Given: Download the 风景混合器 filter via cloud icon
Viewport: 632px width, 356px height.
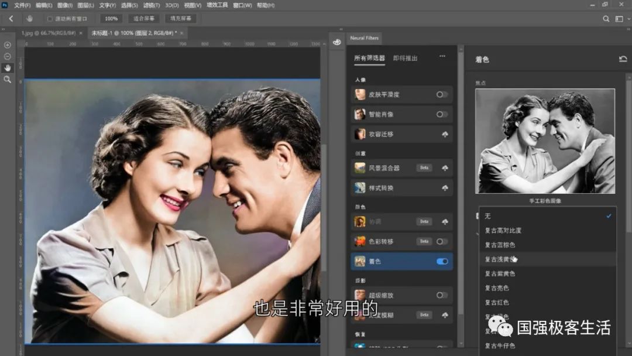Looking at the screenshot, I should 445,167.
